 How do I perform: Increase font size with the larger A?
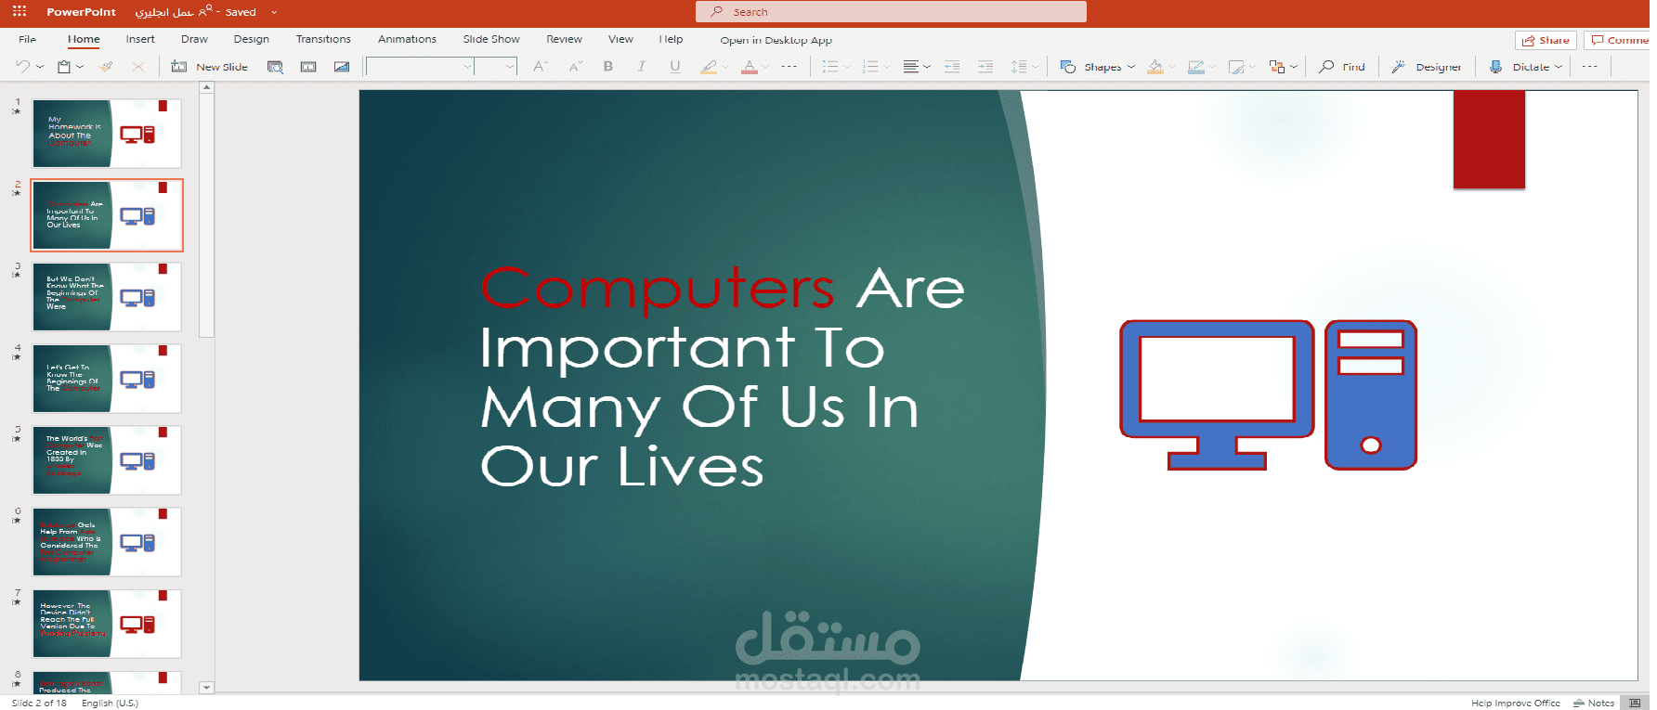(x=541, y=67)
